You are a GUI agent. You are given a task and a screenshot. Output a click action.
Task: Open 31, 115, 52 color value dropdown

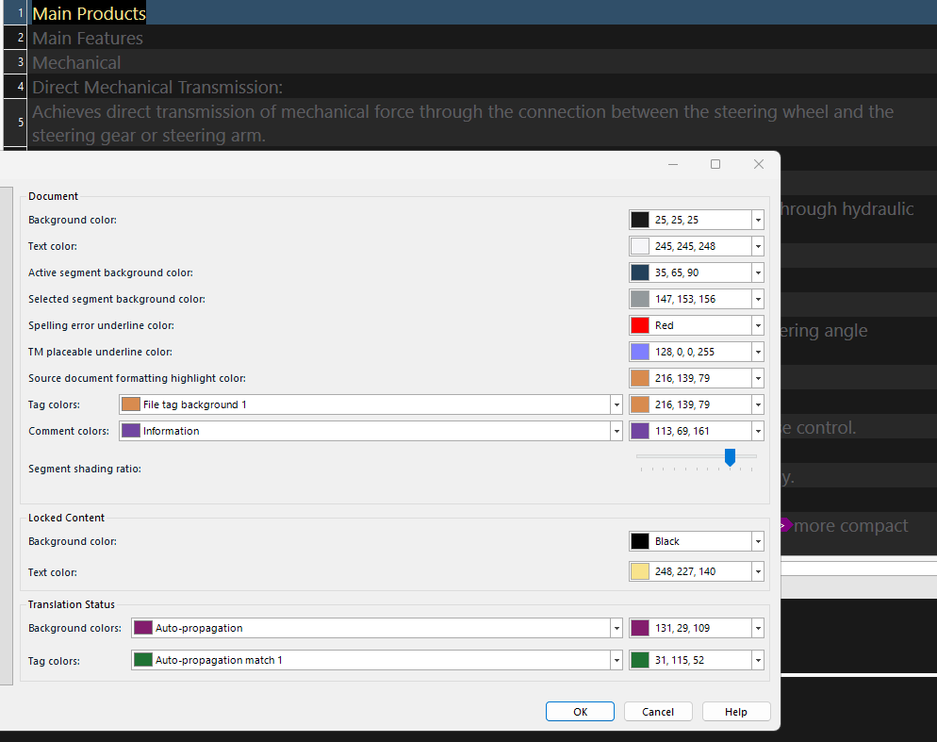click(758, 660)
